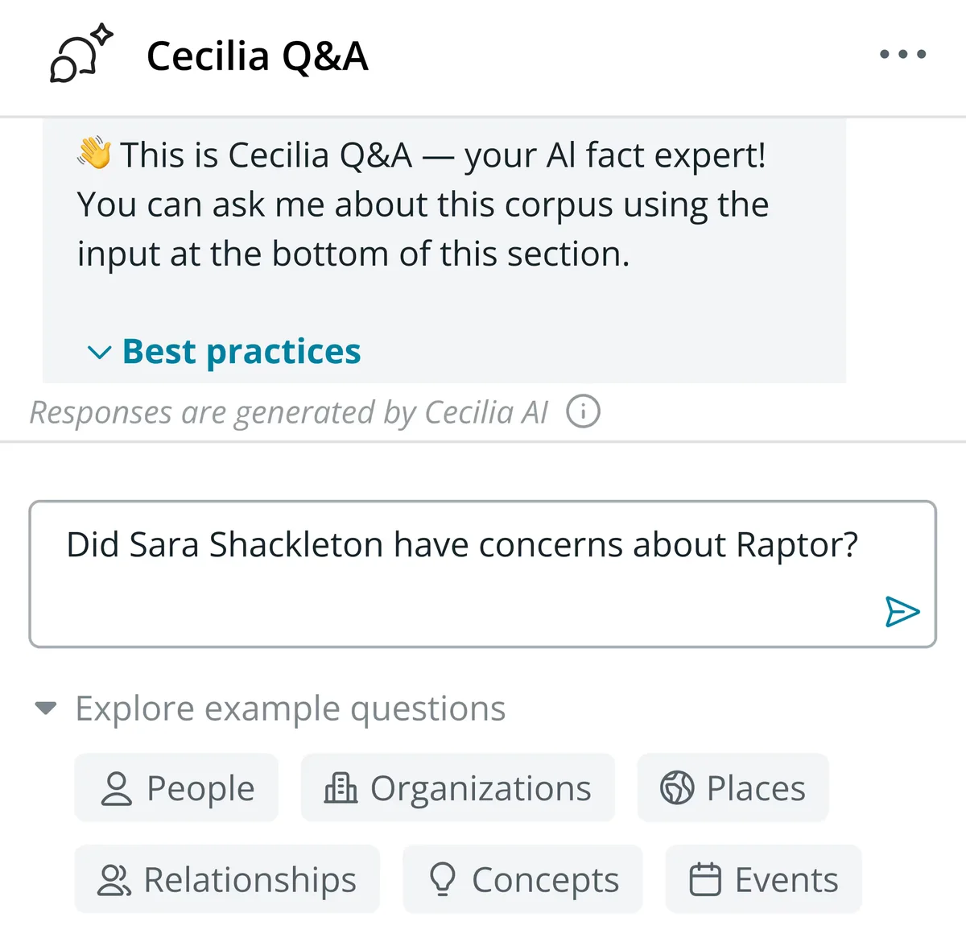The width and height of the screenshot is (966, 938).
Task: Click the lightbulb icon on the Concepts chip
Action: 444,879
